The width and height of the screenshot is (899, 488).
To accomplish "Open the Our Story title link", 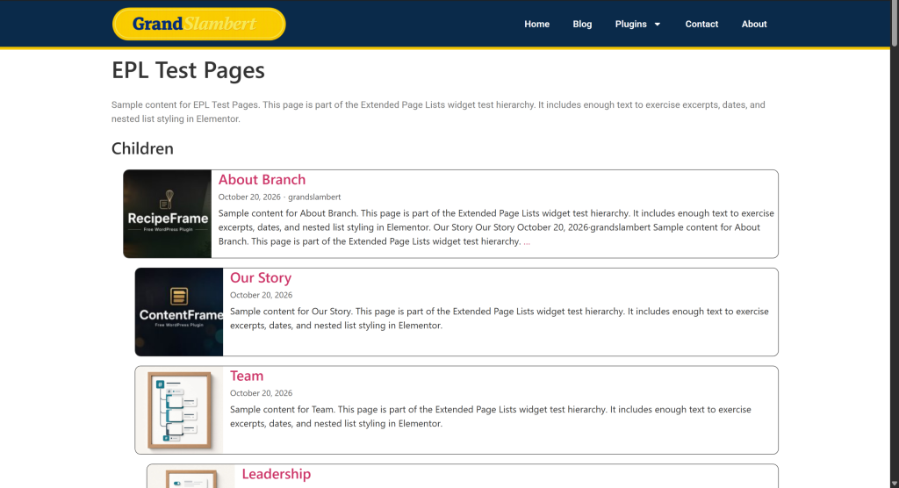I will click(260, 277).
